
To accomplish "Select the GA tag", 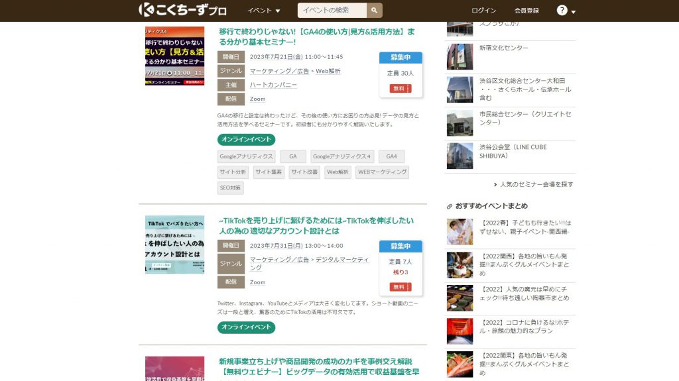I will [293, 156].
